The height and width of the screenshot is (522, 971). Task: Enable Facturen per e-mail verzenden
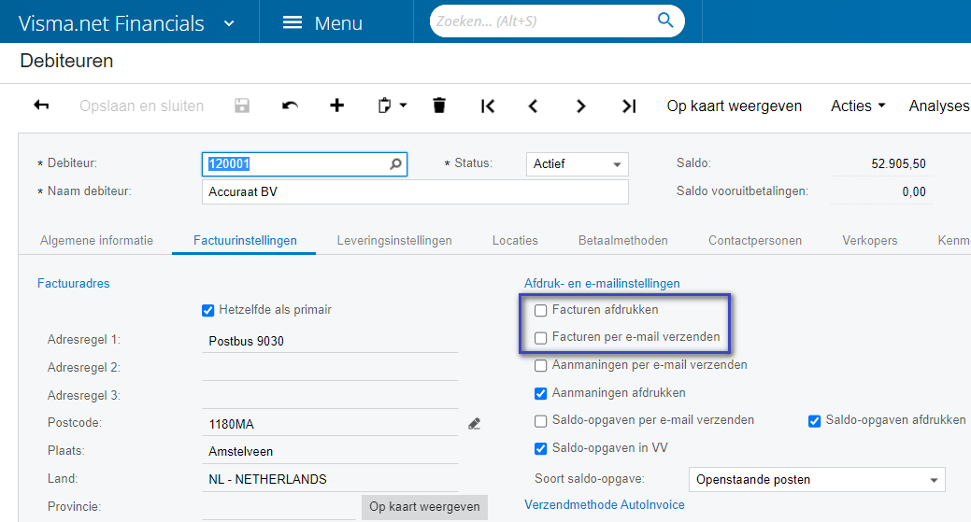coord(540,338)
